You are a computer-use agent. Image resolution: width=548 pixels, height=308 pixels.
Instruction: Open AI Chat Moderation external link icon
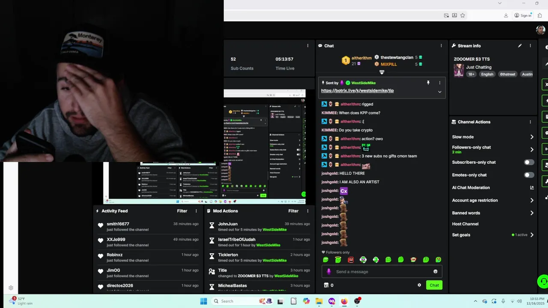[x=532, y=188]
